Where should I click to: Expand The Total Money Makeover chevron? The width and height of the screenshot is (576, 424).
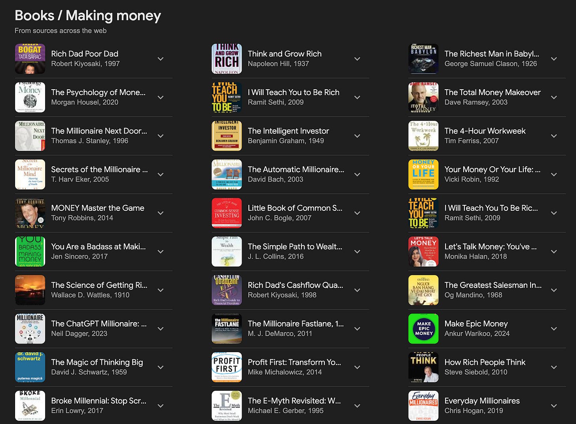tap(554, 98)
